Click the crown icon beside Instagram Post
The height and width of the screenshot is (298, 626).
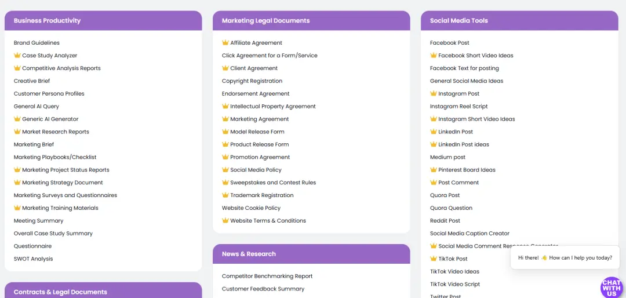click(434, 94)
